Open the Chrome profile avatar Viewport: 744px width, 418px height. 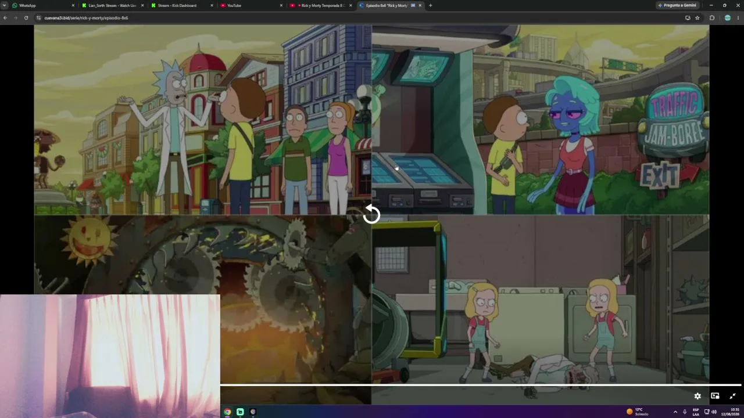click(x=727, y=18)
